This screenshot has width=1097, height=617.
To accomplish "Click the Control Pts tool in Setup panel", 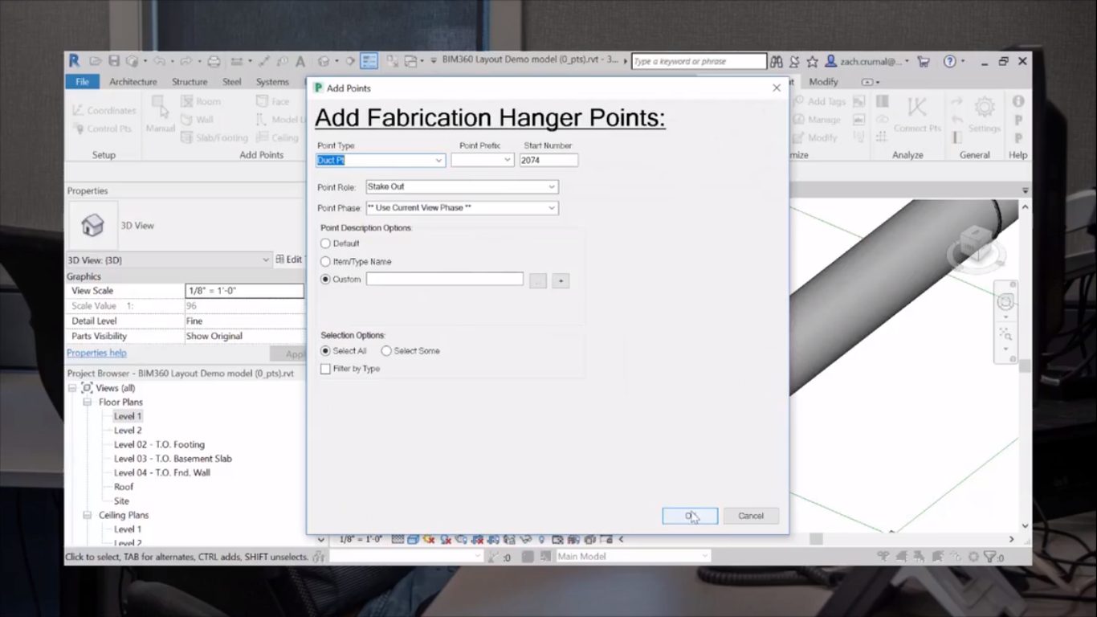I will 103,129.
